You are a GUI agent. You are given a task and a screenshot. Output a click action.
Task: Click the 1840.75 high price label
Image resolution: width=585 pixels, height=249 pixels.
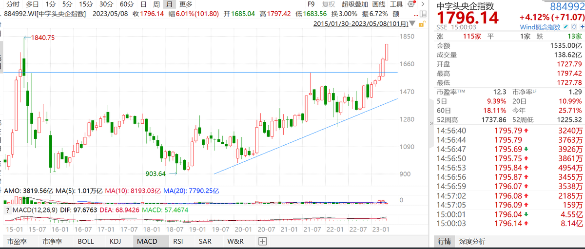[x=42, y=38]
